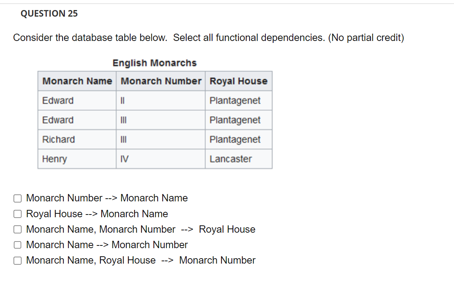
Task: Click the question instruction text
Action: [x=208, y=37]
